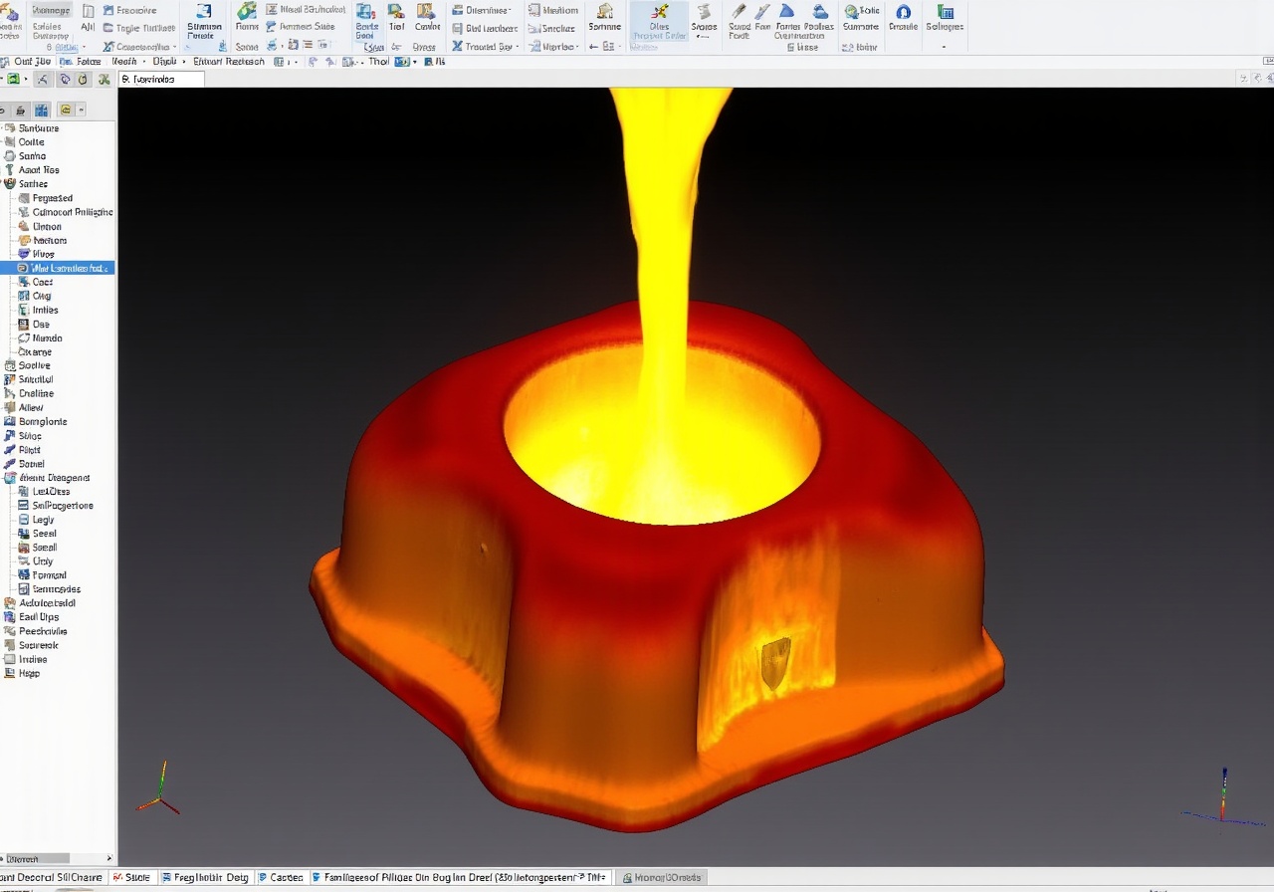Select the Bornglonte item in the tree
This screenshot has width=1274, height=892.
coord(43,421)
